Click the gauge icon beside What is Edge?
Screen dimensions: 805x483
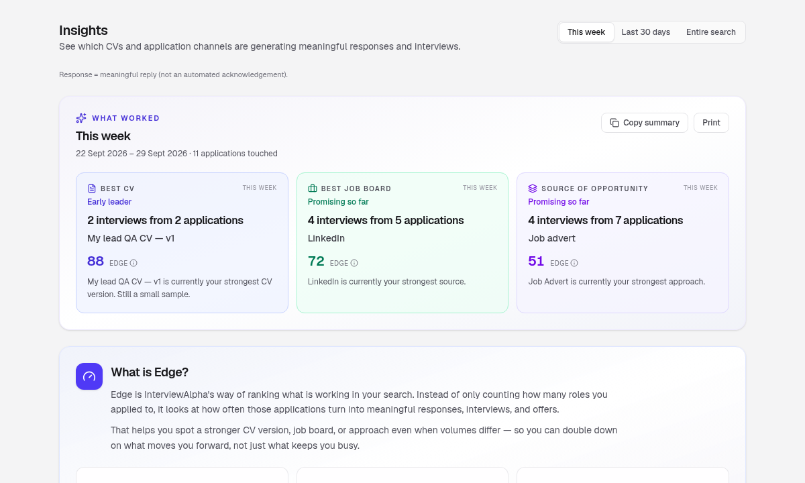pyautogui.click(x=89, y=376)
